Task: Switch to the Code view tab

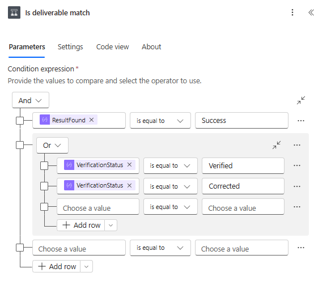Action: (113, 47)
